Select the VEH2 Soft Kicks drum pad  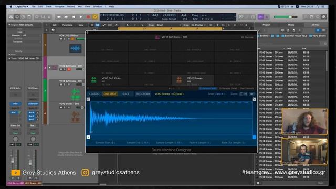[107, 80]
